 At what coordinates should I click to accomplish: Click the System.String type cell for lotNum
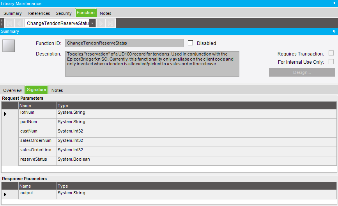[x=196, y=114]
